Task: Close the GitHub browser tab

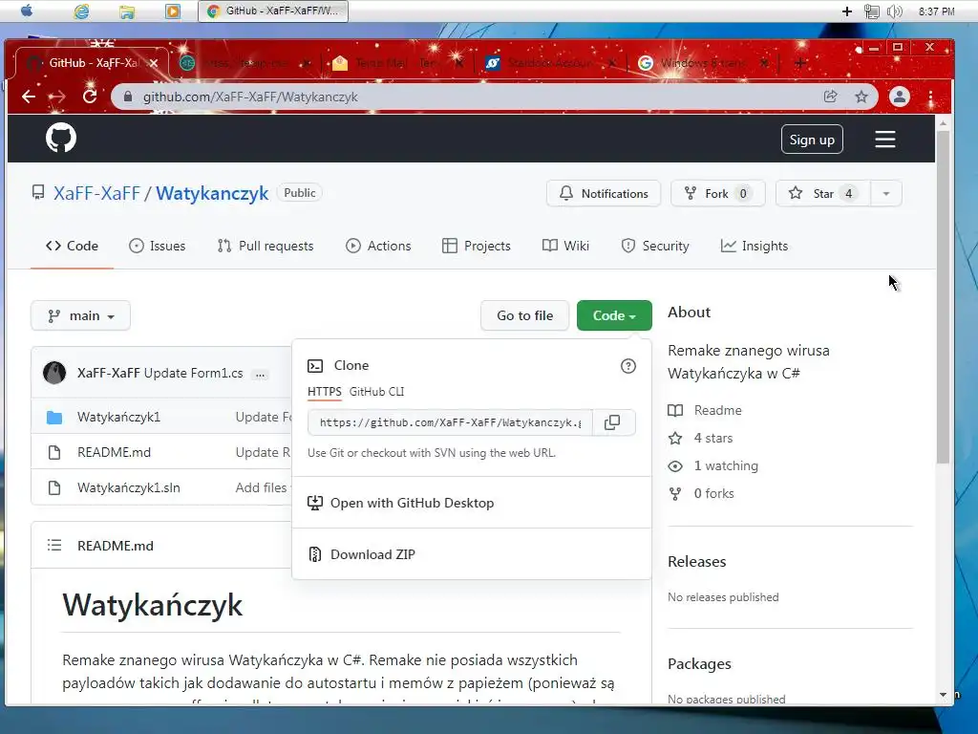Action: [154, 63]
